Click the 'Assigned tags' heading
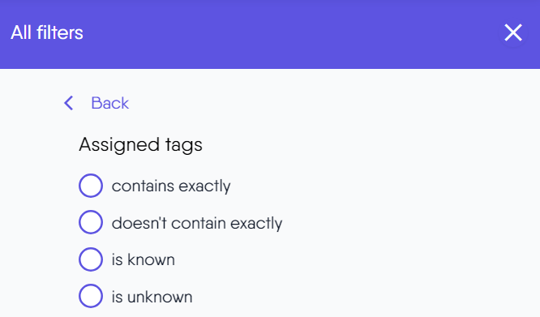 pos(140,144)
